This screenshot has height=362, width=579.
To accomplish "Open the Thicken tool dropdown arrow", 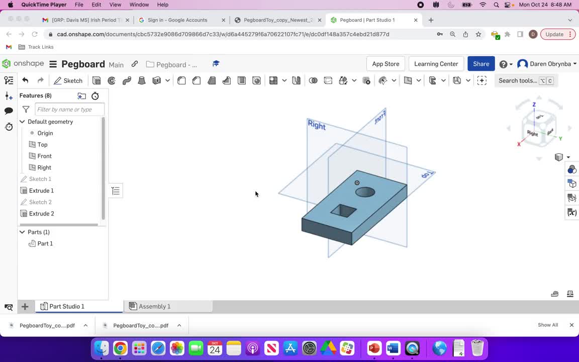I will coord(167,80).
